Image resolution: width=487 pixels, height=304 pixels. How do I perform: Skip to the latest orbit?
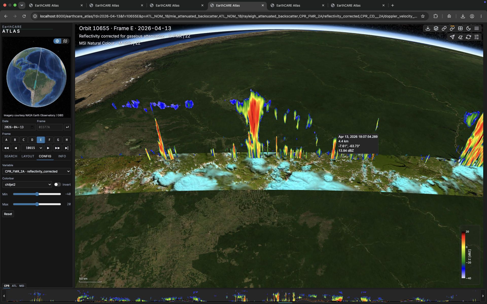pos(67,148)
